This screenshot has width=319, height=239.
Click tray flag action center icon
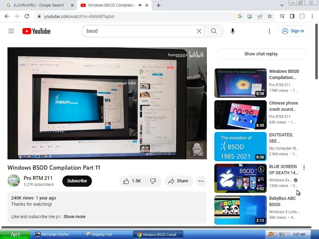click(x=276, y=234)
